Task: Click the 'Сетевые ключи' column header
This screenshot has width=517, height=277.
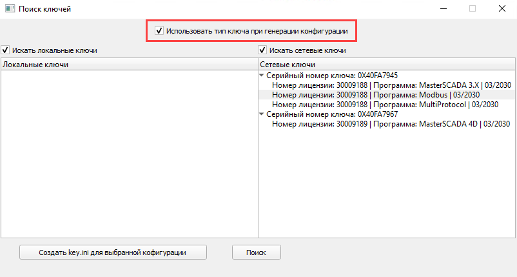Action: click(x=387, y=65)
